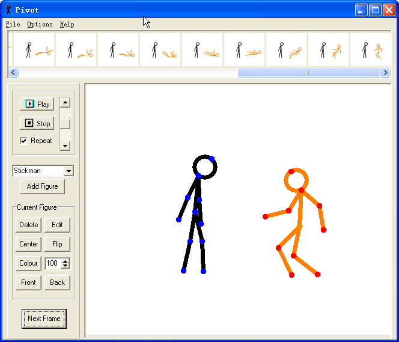
Task: Flip the current figure
Action: tap(57, 244)
